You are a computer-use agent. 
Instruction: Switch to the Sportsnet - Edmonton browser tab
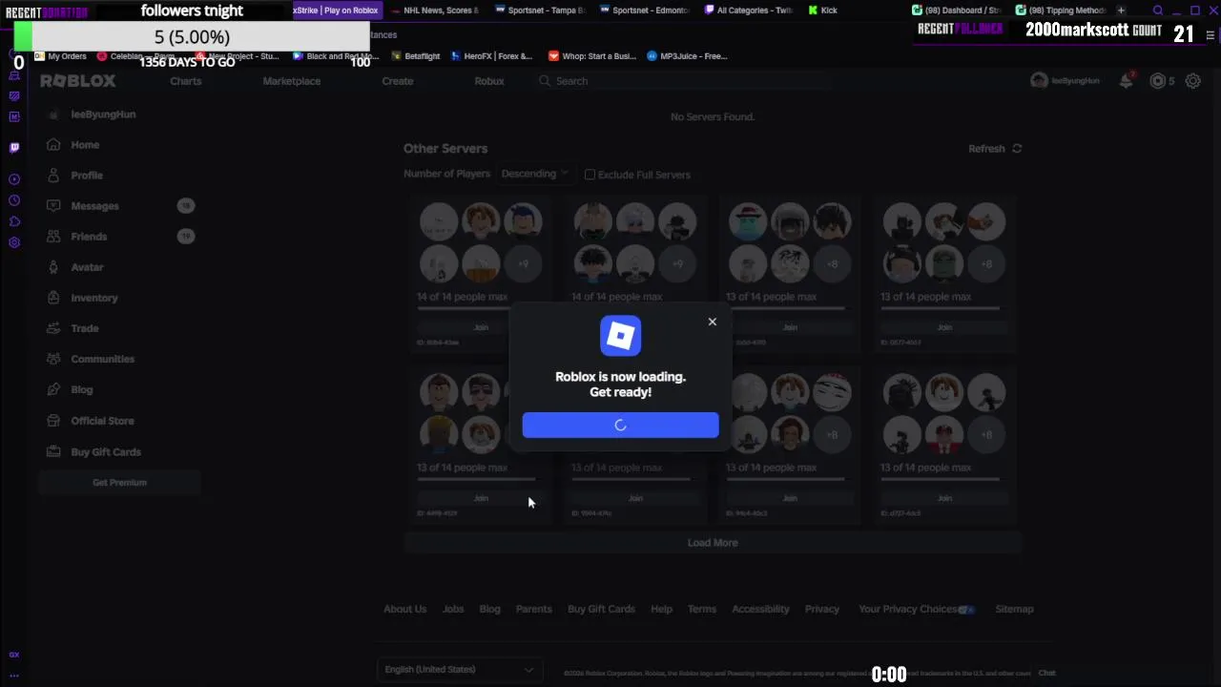pos(644,10)
